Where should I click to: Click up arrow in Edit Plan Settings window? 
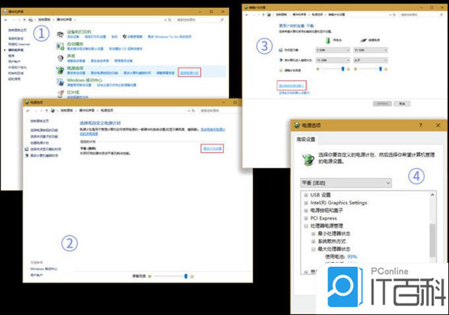[263, 15]
